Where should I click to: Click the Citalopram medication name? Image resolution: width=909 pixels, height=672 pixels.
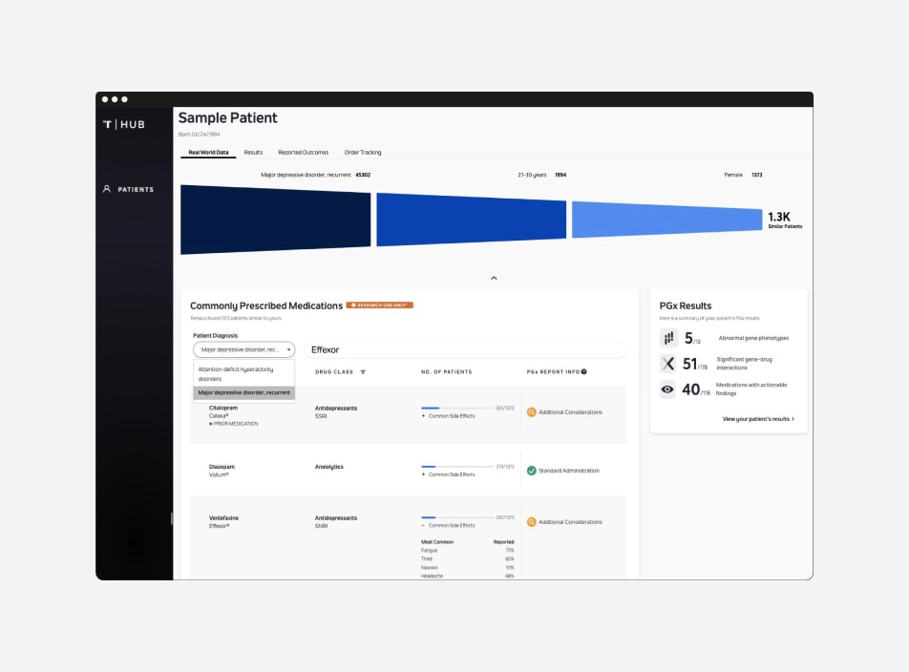coord(223,408)
